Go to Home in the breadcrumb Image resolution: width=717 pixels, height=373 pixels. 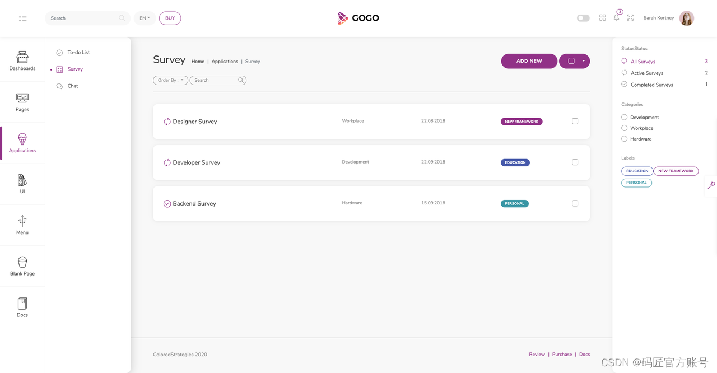click(198, 62)
